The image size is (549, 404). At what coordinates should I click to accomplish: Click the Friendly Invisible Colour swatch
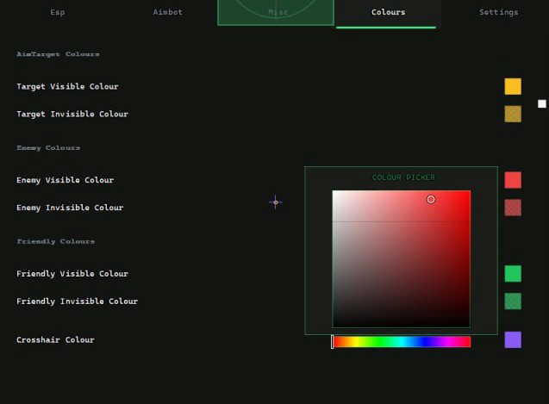point(513,301)
